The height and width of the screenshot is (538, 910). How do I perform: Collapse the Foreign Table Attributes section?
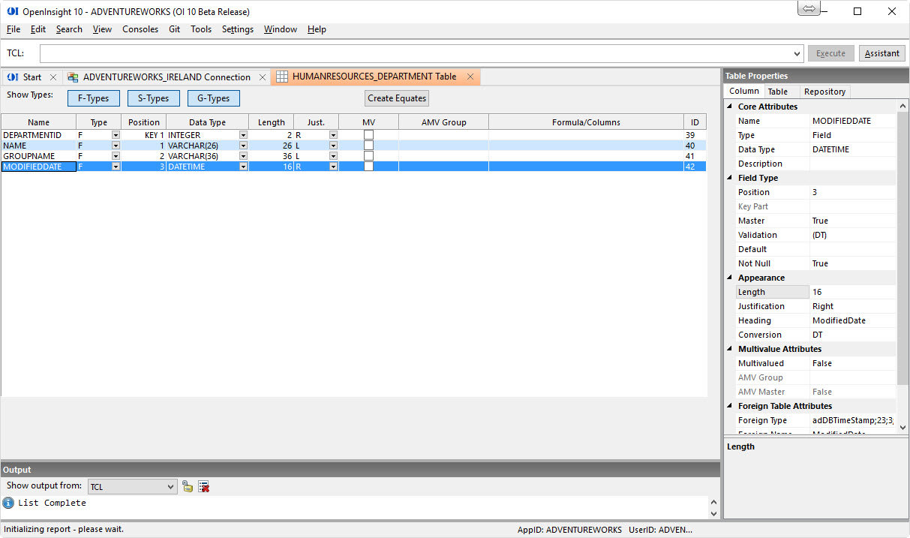click(729, 406)
